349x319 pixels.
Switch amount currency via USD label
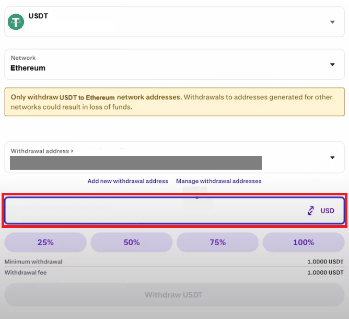coord(327,211)
